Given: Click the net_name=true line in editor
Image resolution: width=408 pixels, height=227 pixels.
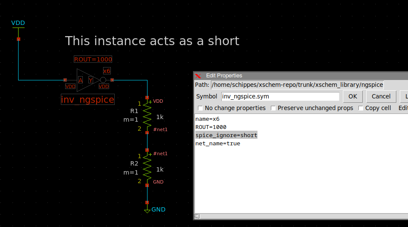Looking at the screenshot, I should (x=218, y=143).
